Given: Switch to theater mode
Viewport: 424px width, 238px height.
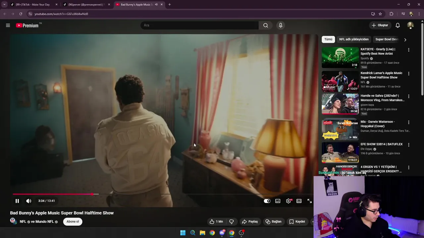Looking at the screenshot, I should coord(299,201).
